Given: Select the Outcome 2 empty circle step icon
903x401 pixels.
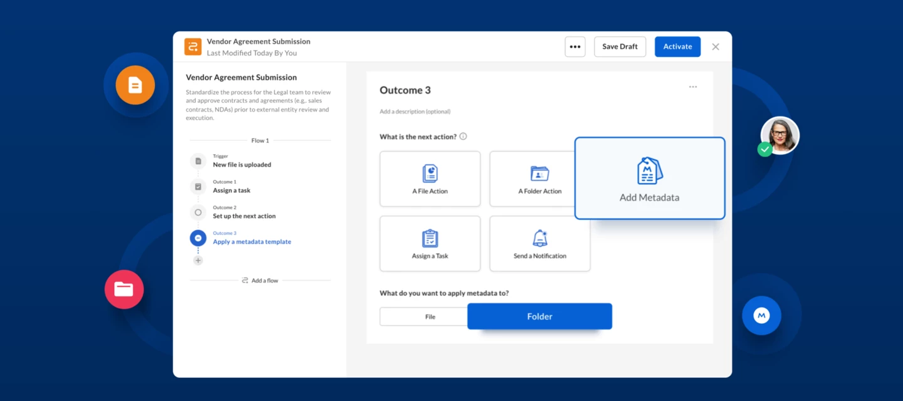Looking at the screenshot, I should pos(198,212).
